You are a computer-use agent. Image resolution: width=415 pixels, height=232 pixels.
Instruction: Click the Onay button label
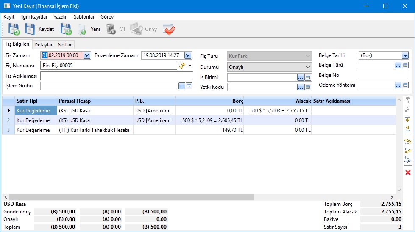click(151, 29)
